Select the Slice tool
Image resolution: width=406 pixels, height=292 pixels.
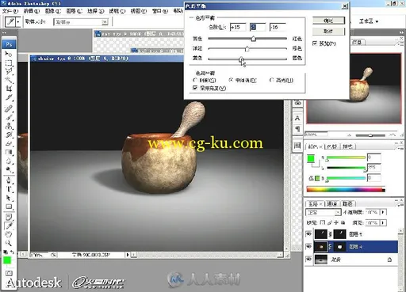pos(9,97)
